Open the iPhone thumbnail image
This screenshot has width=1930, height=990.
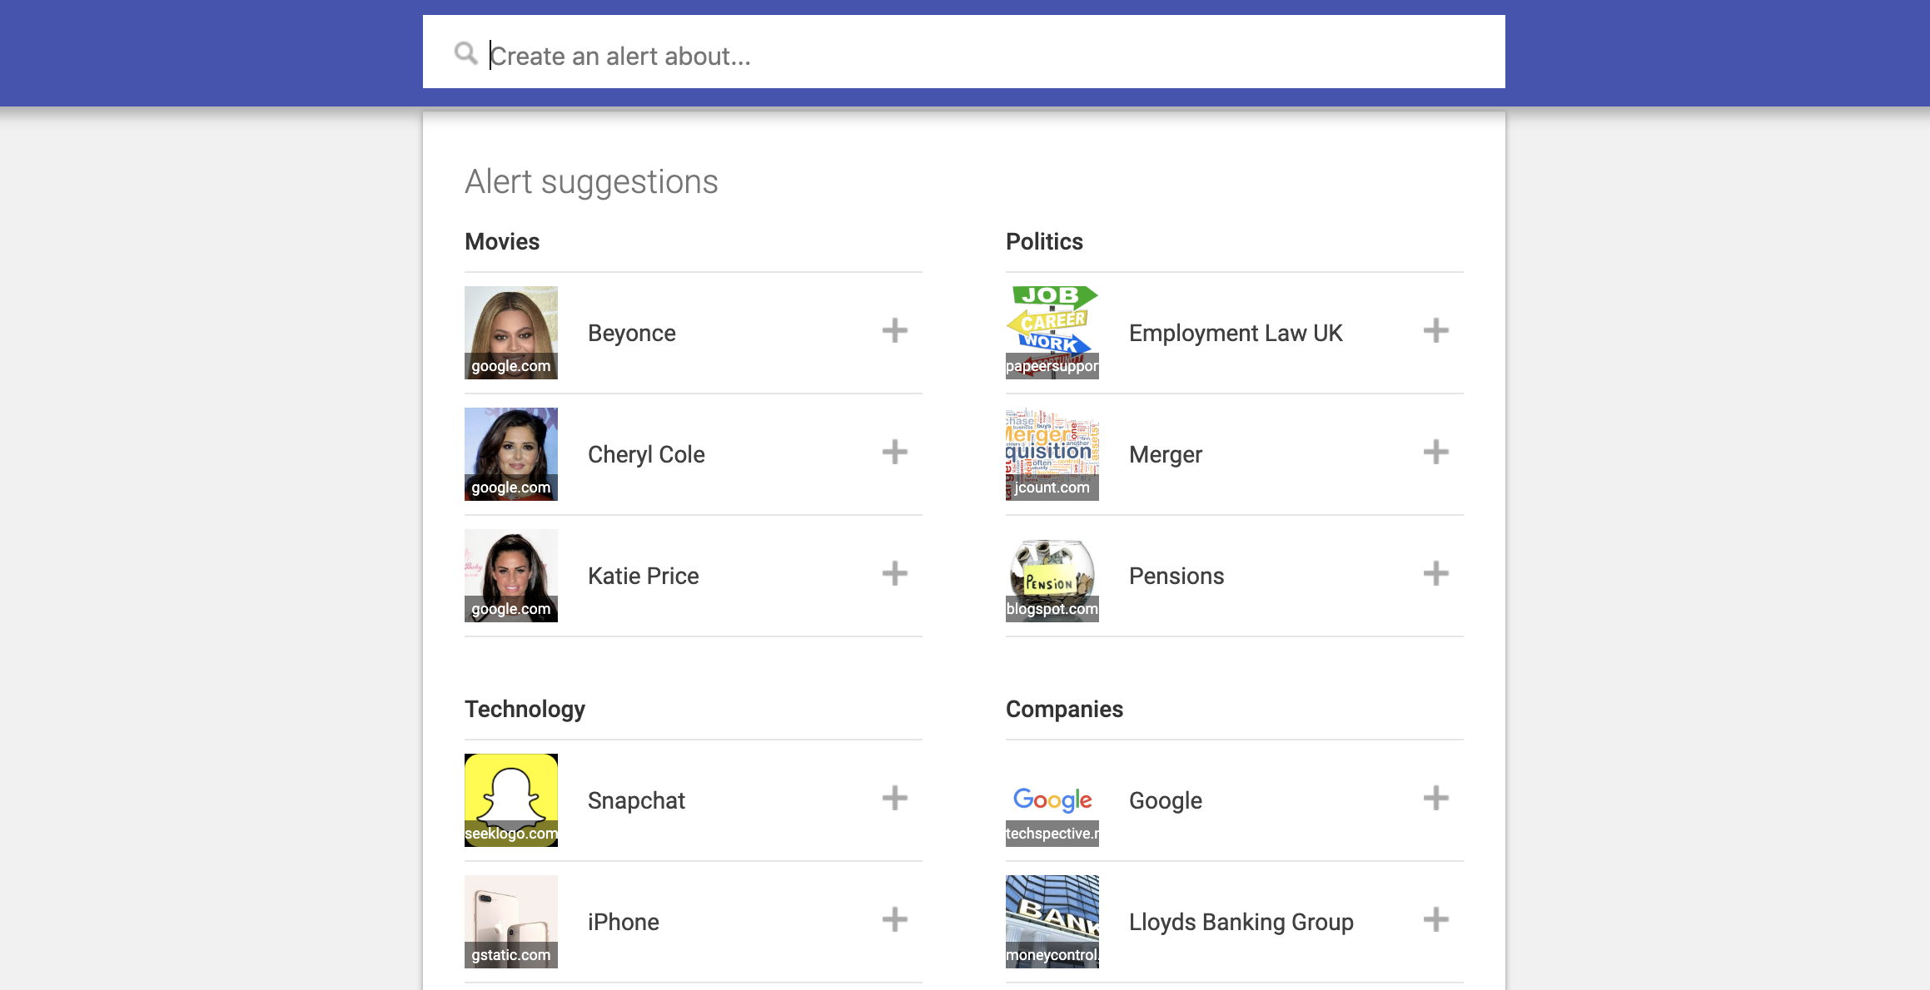[x=511, y=922]
